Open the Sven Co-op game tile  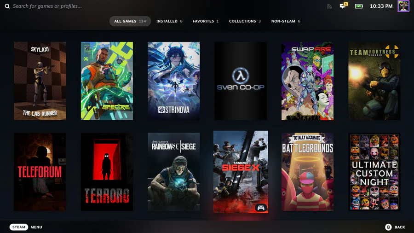pyautogui.click(x=241, y=81)
